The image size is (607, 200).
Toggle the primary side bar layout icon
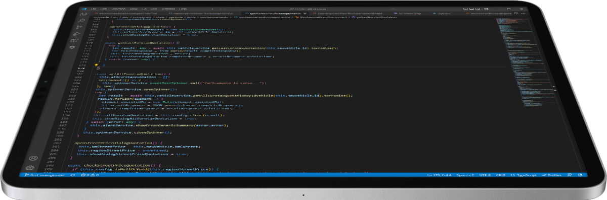click(x=465, y=9)
